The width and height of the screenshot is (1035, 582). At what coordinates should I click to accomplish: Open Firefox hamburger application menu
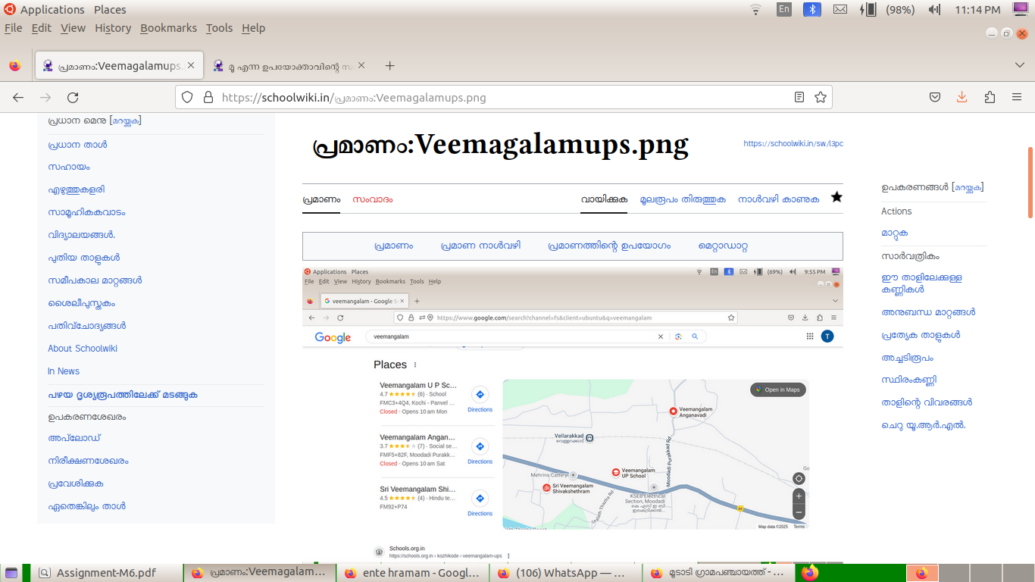point(1017,98)
